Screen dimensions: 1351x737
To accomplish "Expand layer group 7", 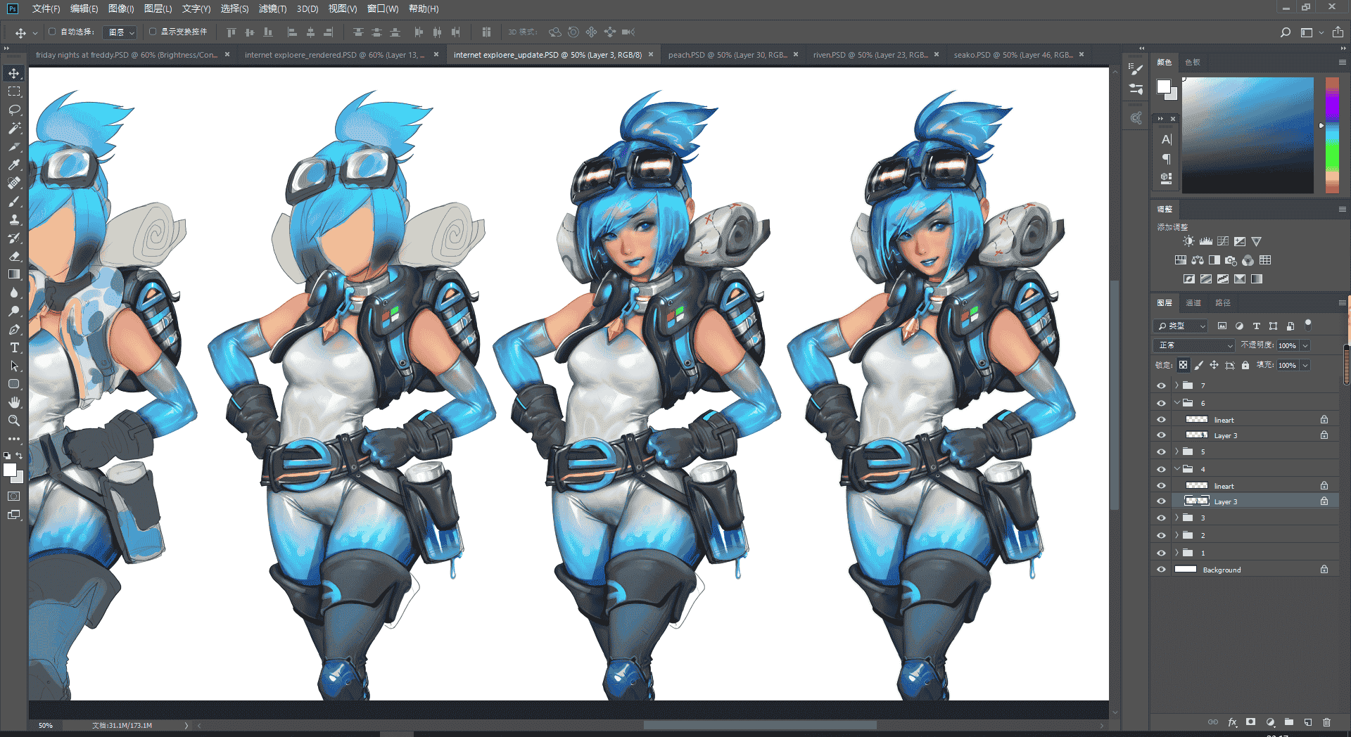I will pos(1176,385).
